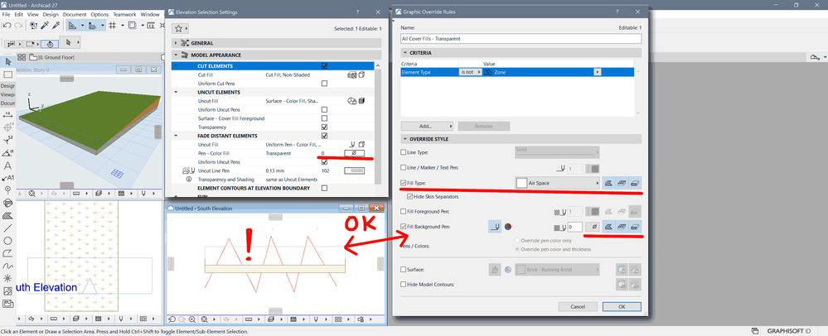Select the Circle/Arc tool in the toolbox
The image size is (828, 336).
tap(7, 241)
